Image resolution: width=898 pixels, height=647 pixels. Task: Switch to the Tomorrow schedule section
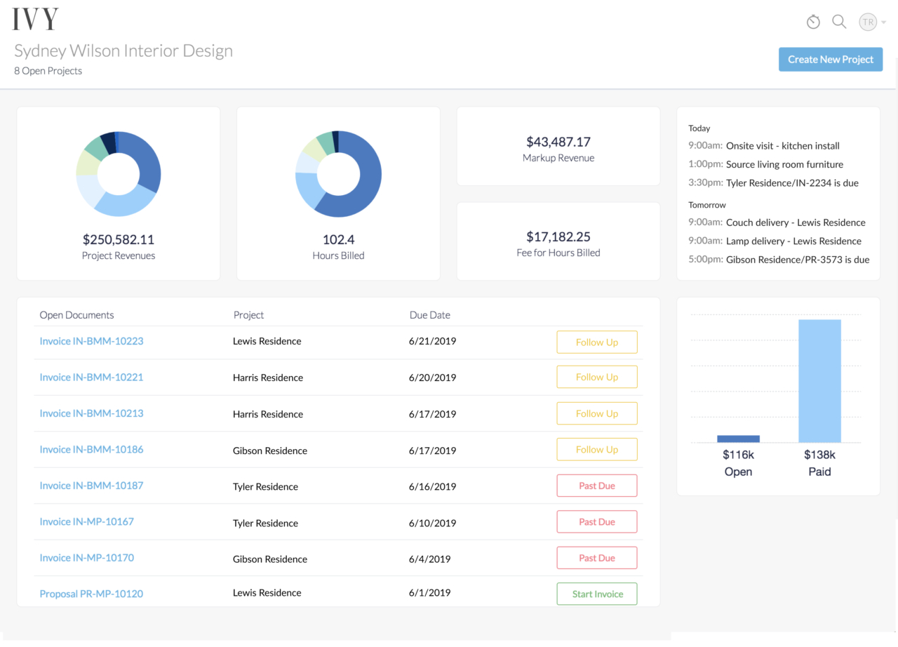[706, 204]
